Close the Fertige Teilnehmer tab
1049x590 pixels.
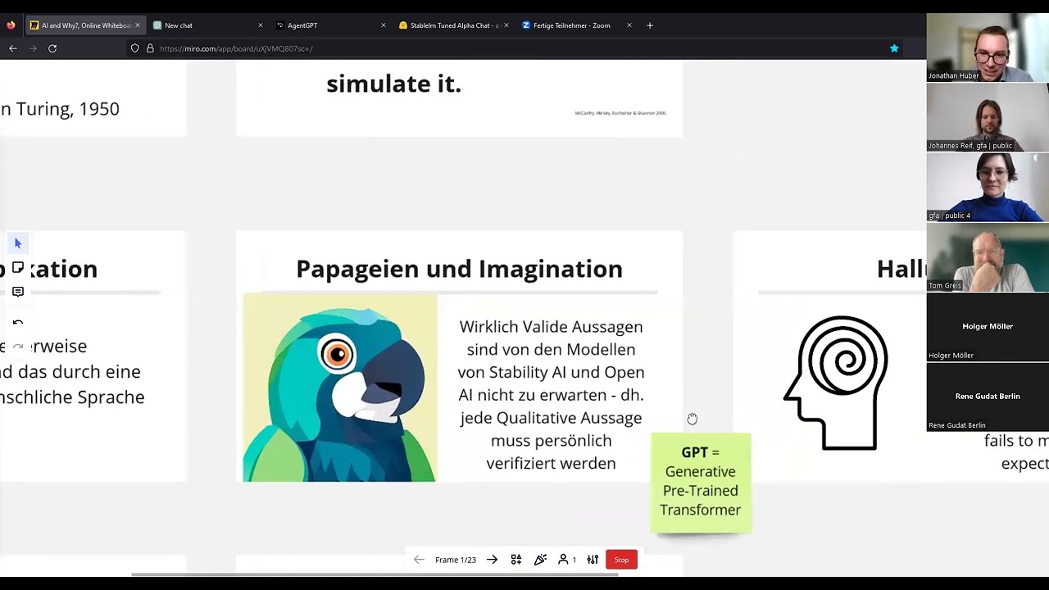pos(629,25)
